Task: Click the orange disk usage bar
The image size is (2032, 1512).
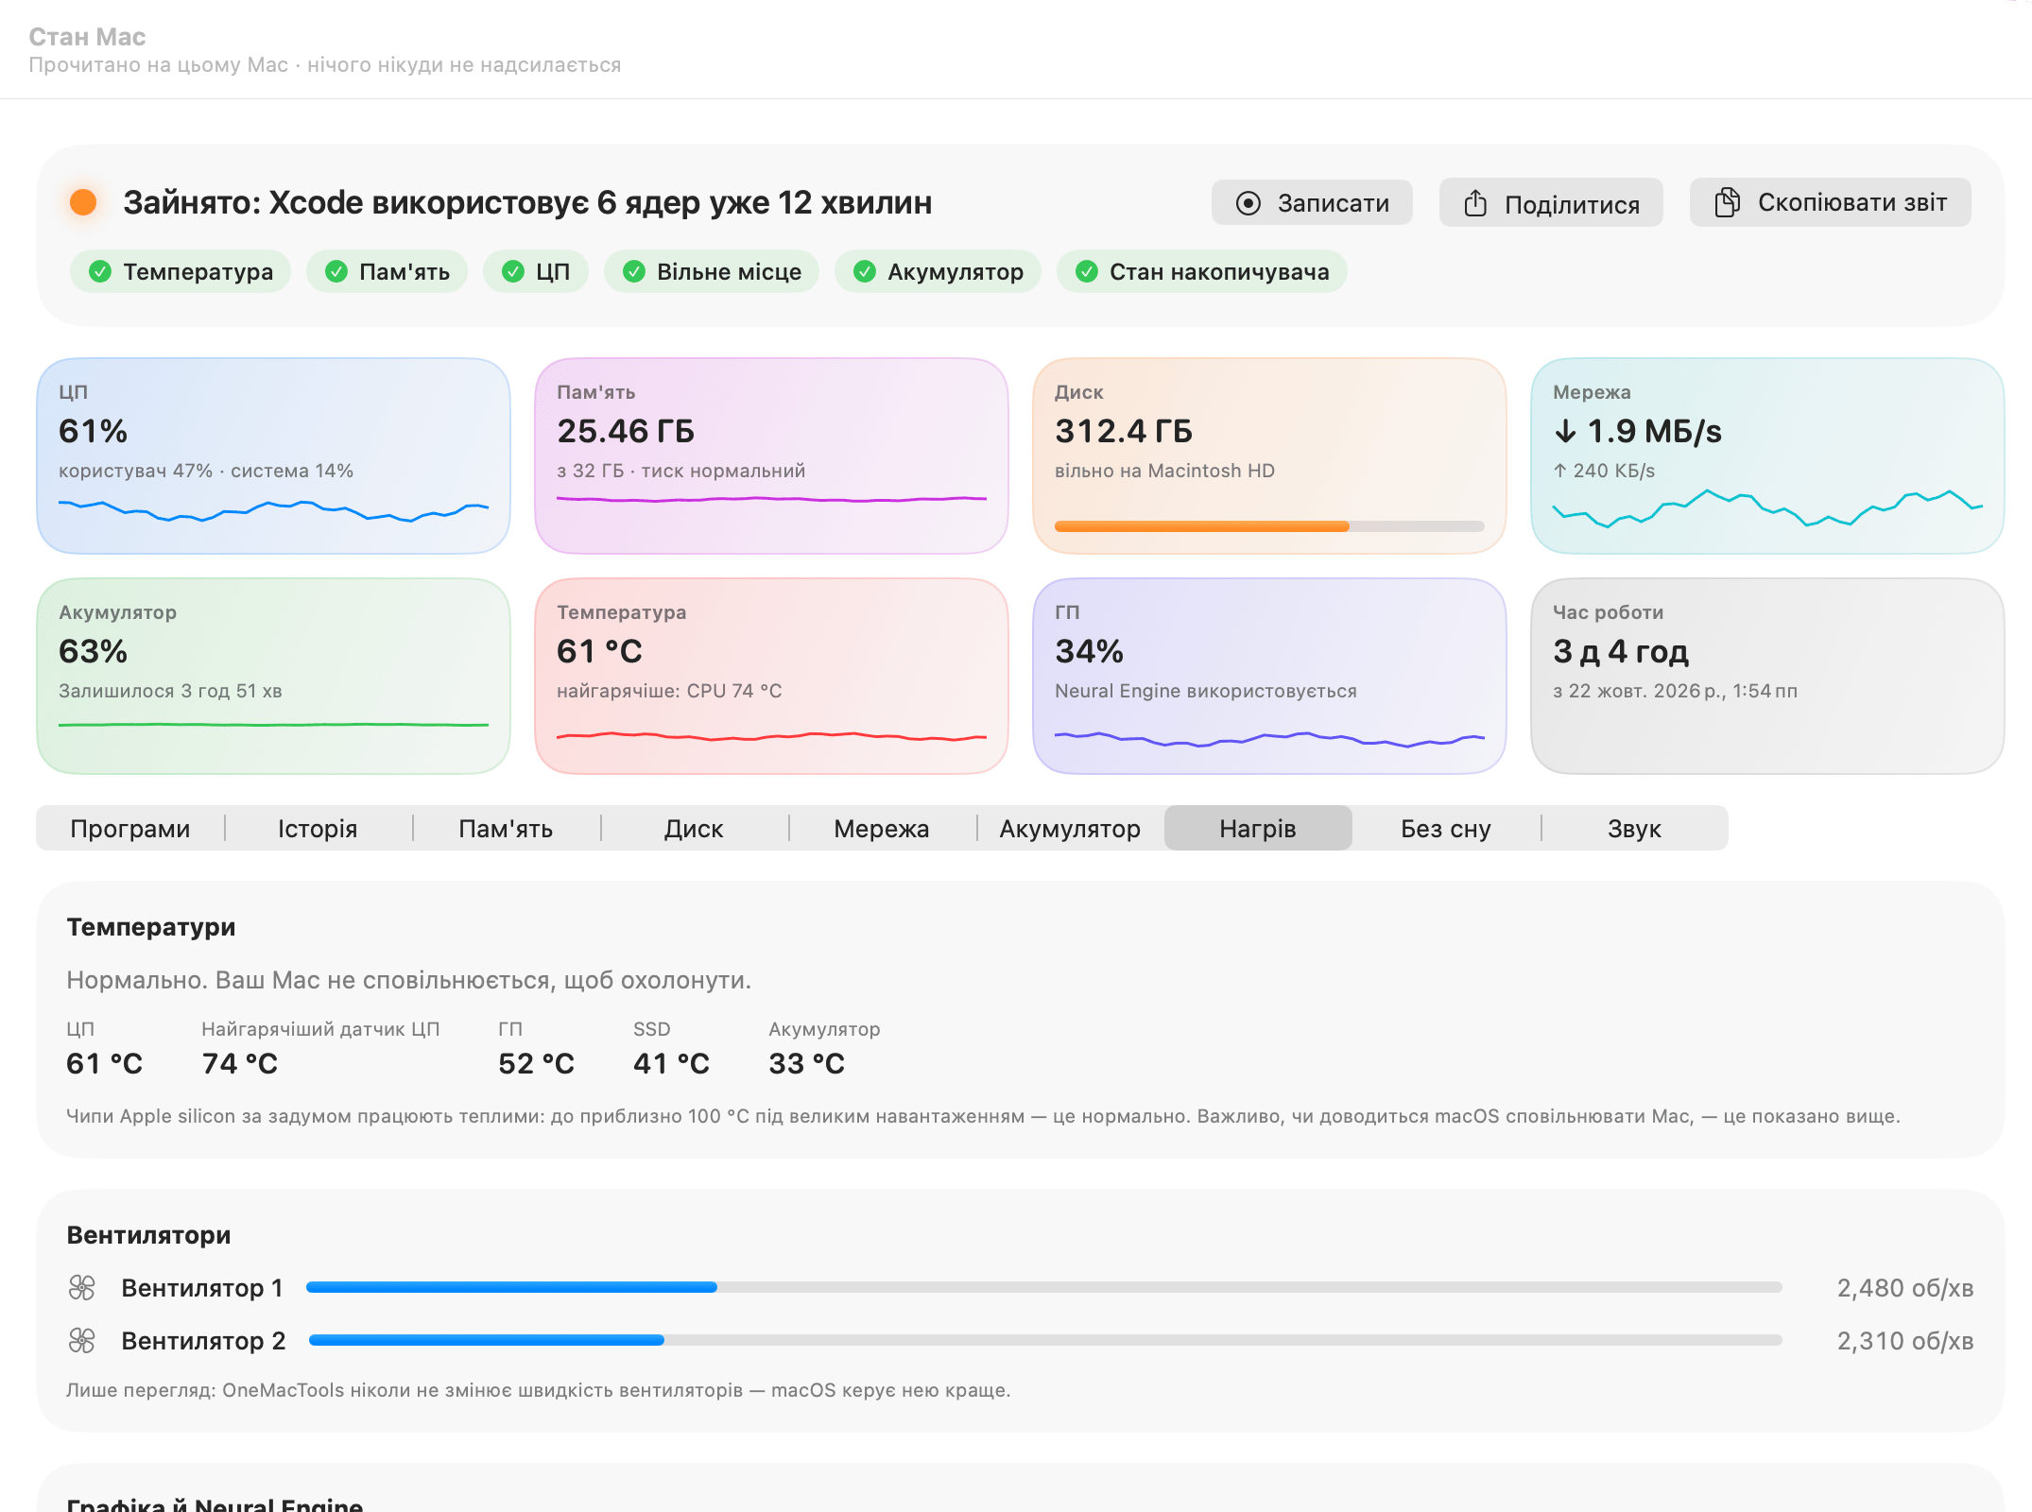Action: pos(1269,526)
